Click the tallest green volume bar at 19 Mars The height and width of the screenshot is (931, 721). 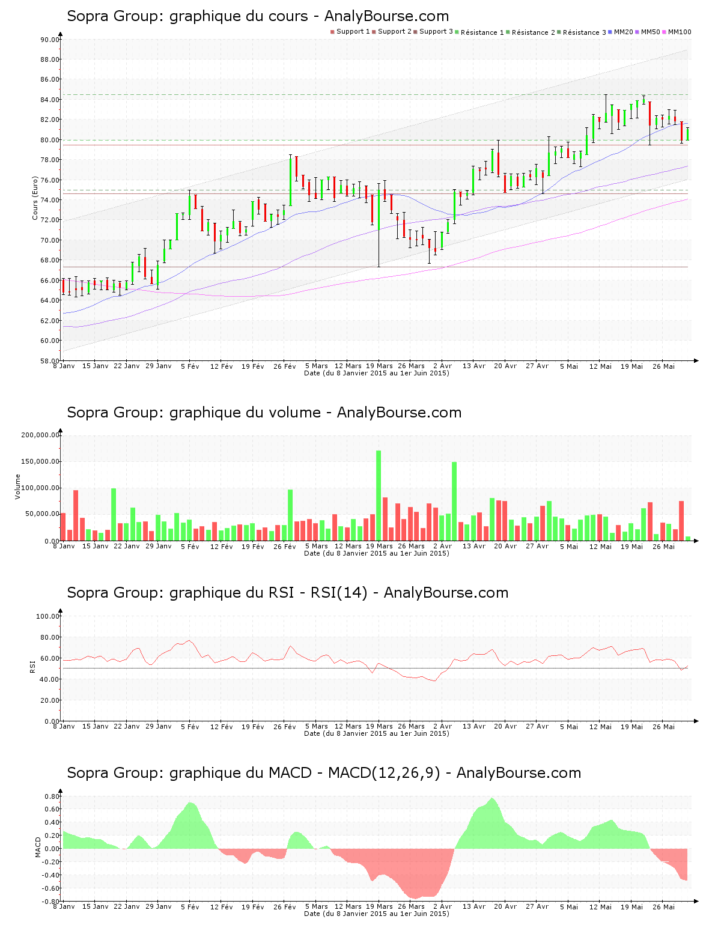(x=379, y=496)
